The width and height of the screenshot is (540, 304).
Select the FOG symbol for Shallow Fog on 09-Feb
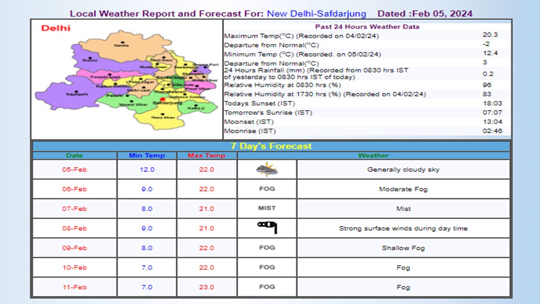(266, 248)
